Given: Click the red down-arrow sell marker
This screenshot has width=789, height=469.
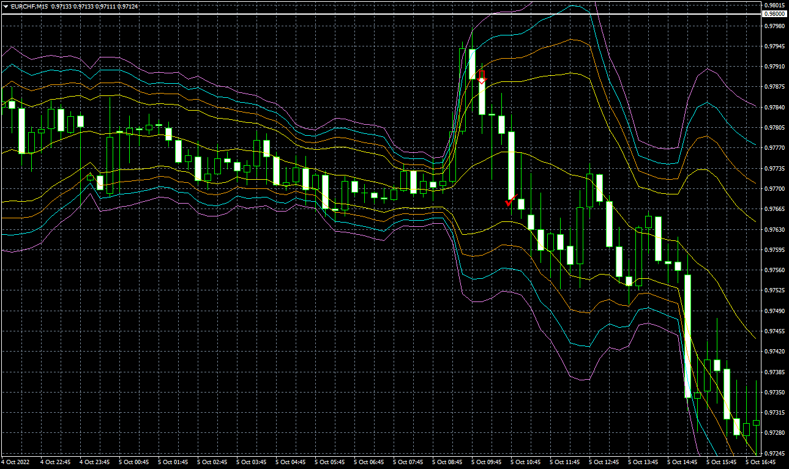Looking at the screenshot, I should pyautogui.click(x=482, y=77).
